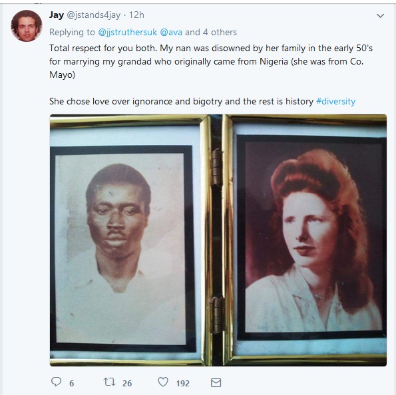Click the 'She chose love over ignorance' sentence

(x=181, y=102)
